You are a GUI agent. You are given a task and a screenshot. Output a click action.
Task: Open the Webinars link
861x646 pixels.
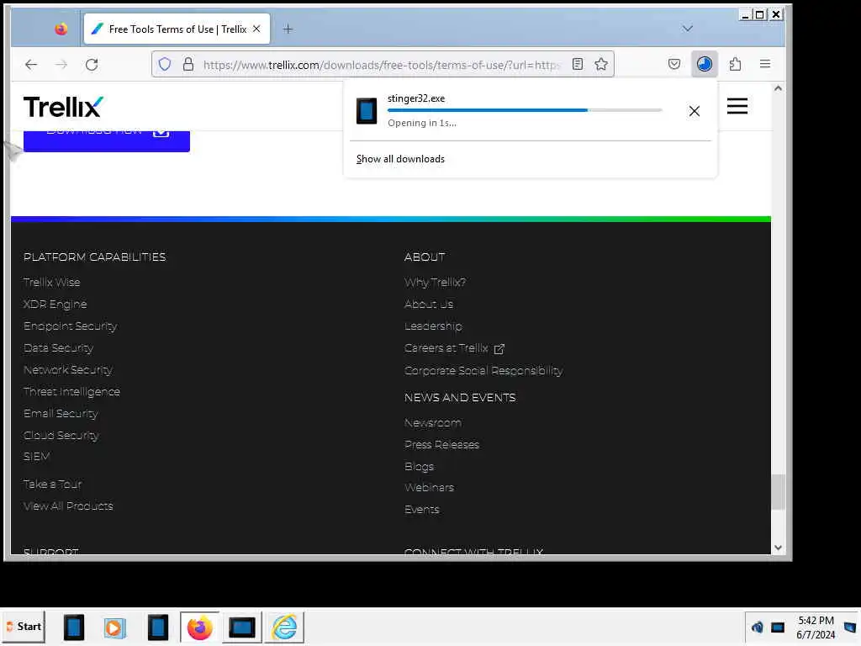[x=429, y=487]
